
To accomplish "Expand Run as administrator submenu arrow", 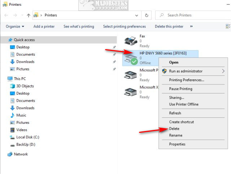I will pos(223,71).
